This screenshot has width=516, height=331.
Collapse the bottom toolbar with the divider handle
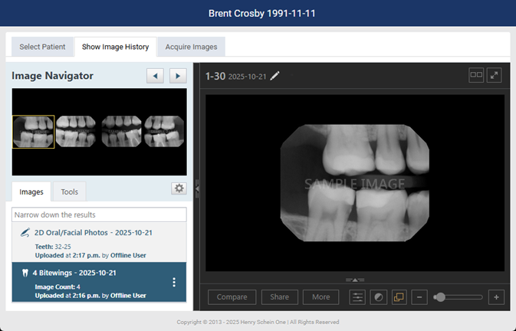coord(355,280)
